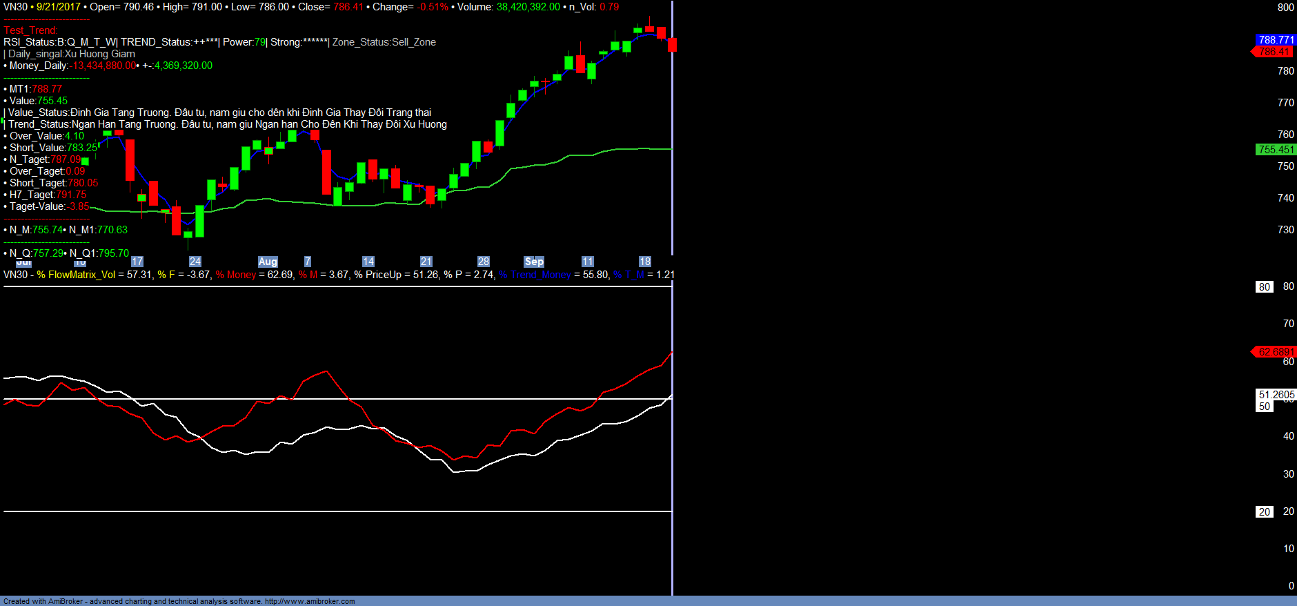Image resolution: width=1297 pixels, height=606 pixels.
Task: Click the blue 788.771 price marker
Action: [x=1276, y=40]
